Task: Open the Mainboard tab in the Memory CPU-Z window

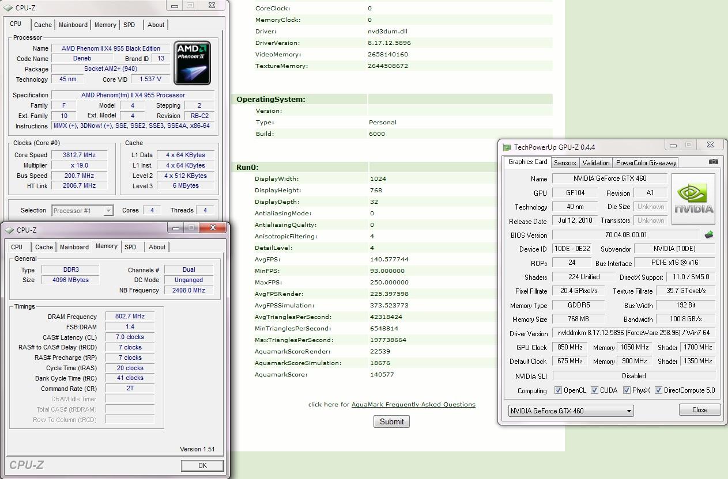Action: [x=74, y=247]
